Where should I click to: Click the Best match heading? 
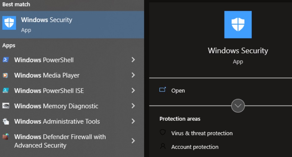[16, 4]
